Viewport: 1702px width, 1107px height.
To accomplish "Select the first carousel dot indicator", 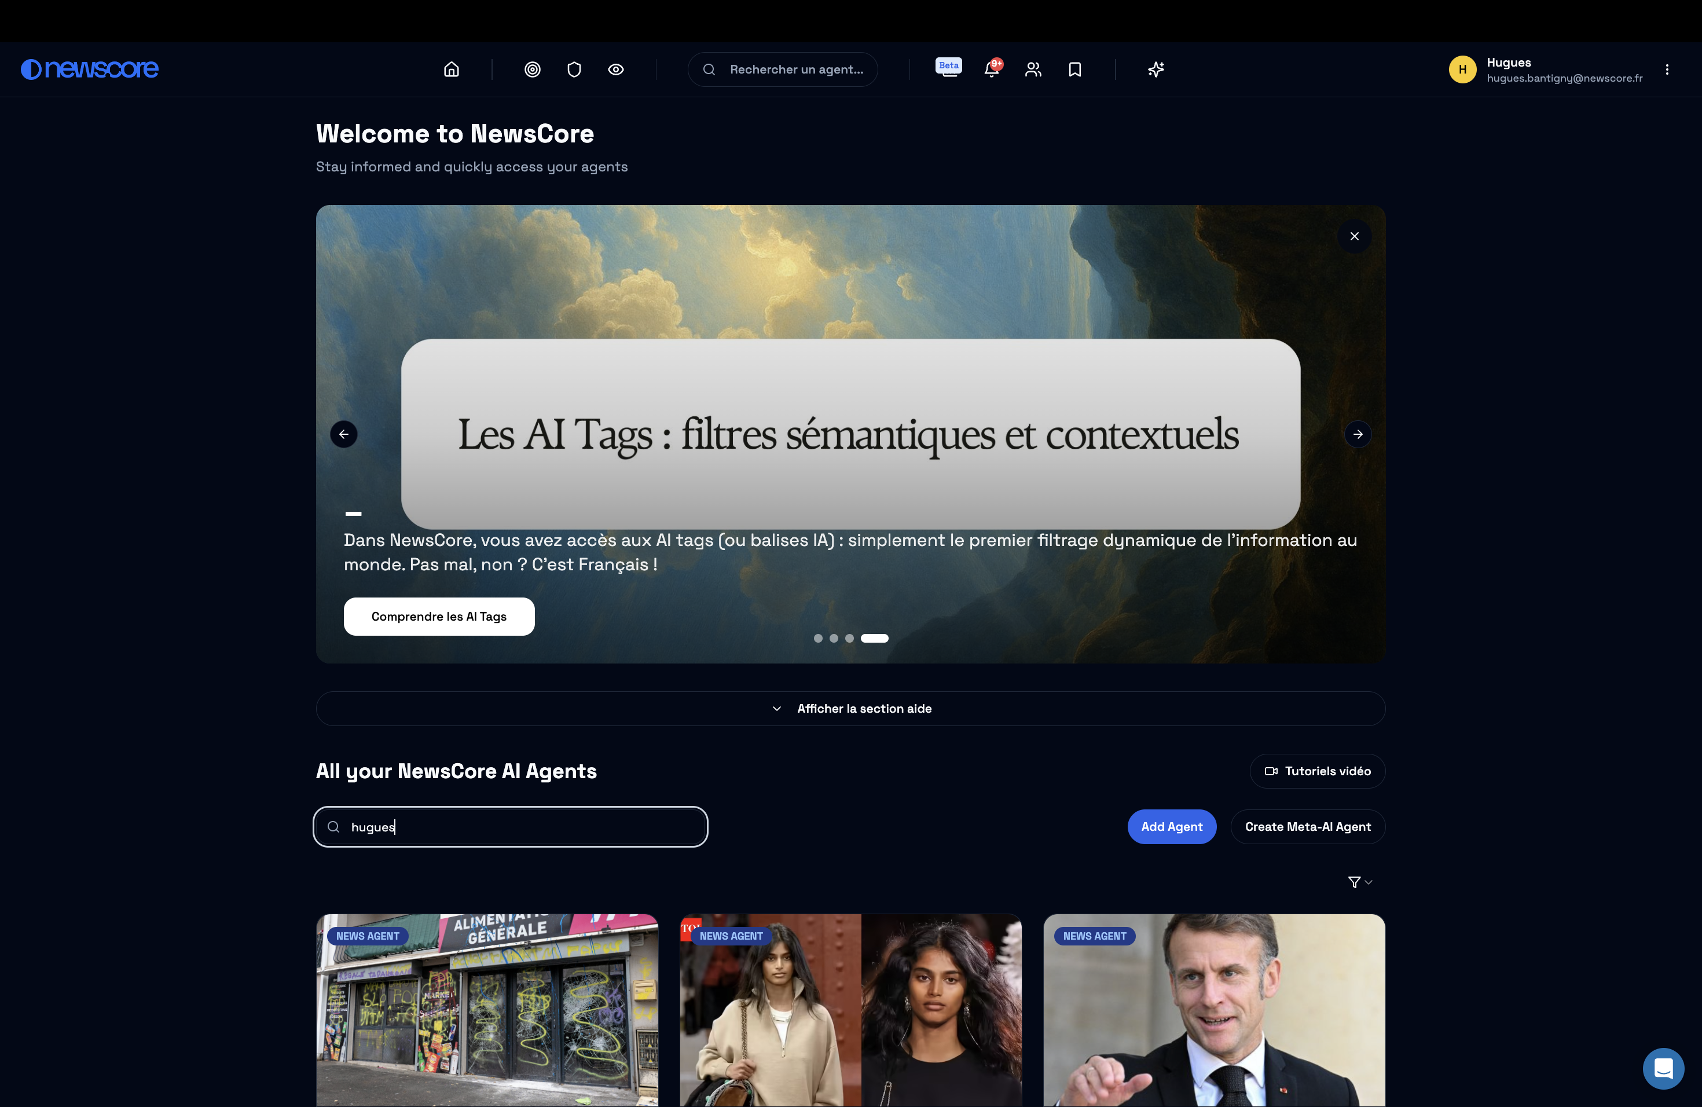I will 818,638.
